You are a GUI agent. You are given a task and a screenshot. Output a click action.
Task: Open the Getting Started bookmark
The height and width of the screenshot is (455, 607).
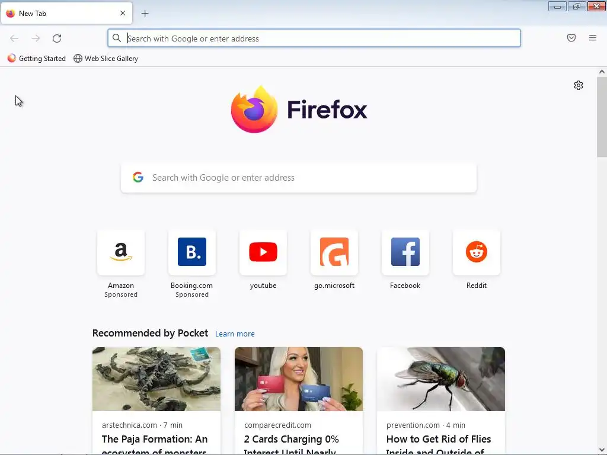click(x=36, y=59)
